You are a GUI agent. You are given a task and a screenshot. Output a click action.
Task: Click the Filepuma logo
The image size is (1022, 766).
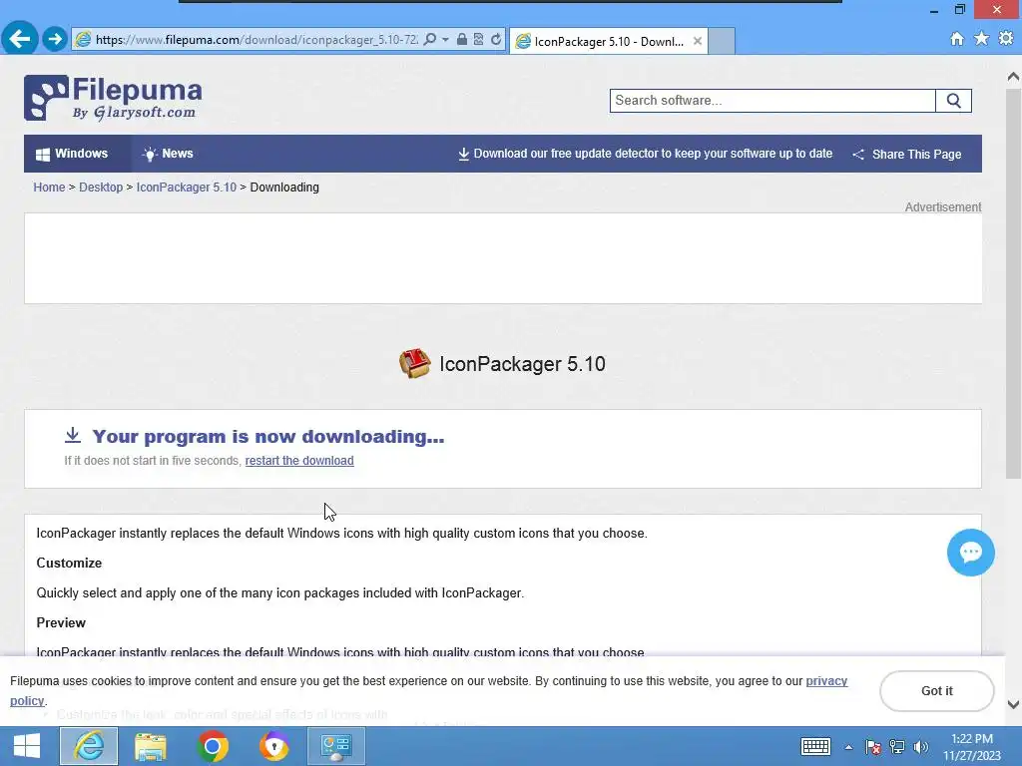(113, 98)
